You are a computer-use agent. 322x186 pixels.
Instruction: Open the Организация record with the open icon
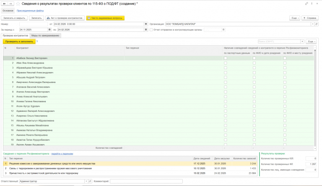(317, 24)
